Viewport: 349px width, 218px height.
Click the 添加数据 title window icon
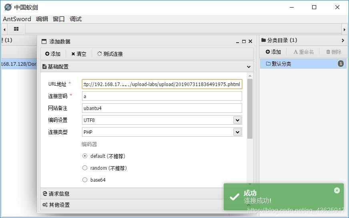44,41
